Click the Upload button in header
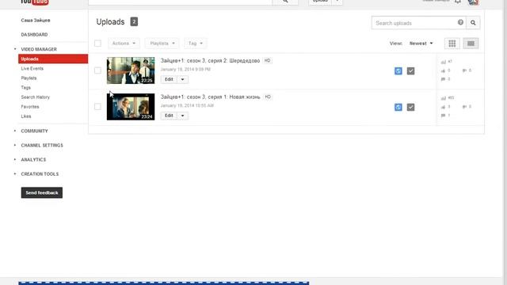 tap(320, 2)
